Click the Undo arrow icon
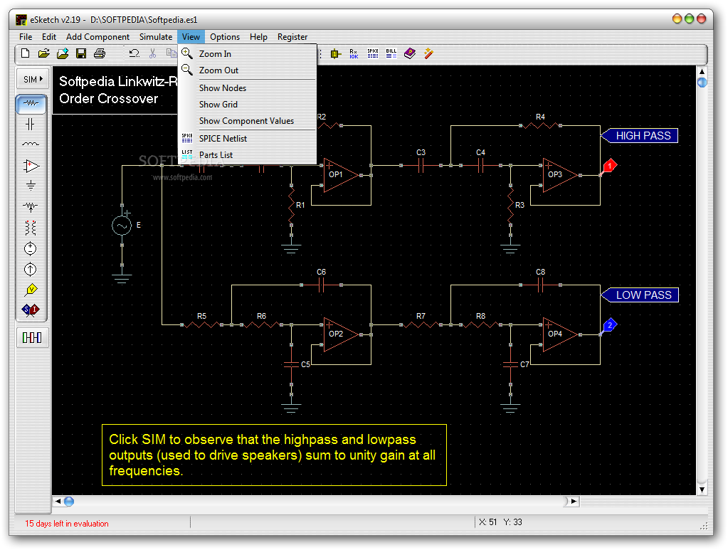Screen dimensions: 728x550 [134, 53]
